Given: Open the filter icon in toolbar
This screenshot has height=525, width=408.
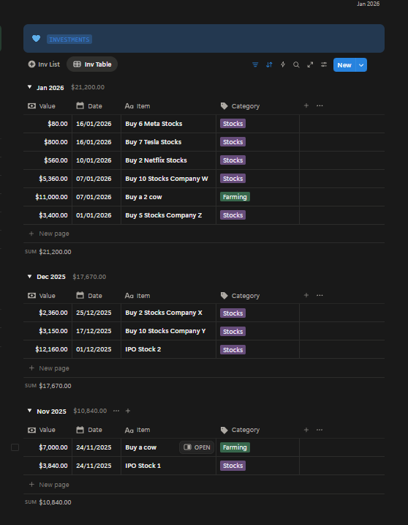Looking at the screenshot, I should click(x=255, y=64).
